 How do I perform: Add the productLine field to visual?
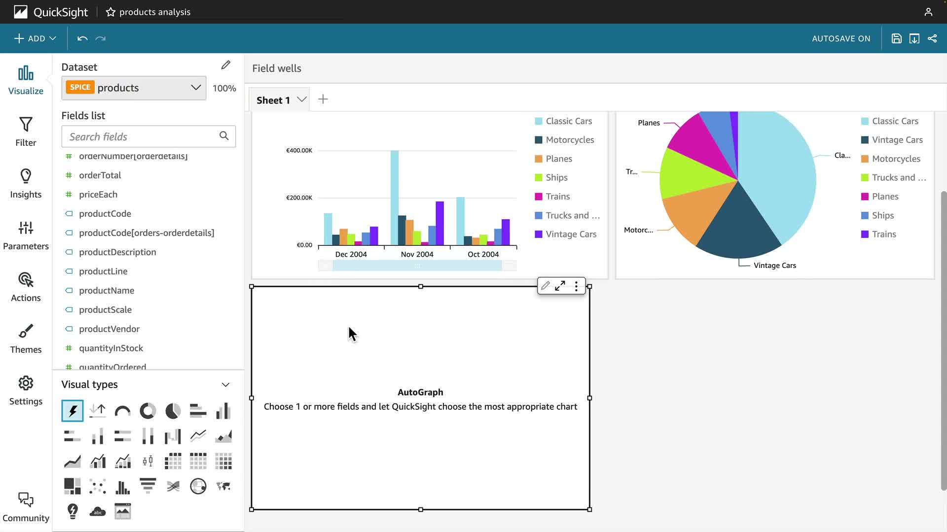coord(103,271)
